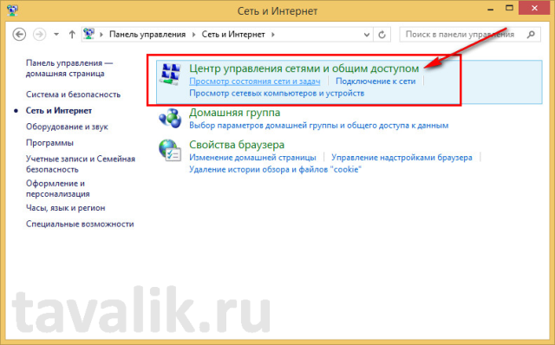Maximize the Сеть и Интернет window
The image size is (555, 345).
pos(509,9)
